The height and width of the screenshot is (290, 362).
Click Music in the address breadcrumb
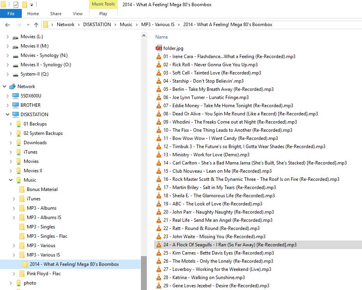pyautogui.click(x=126, y=25)
